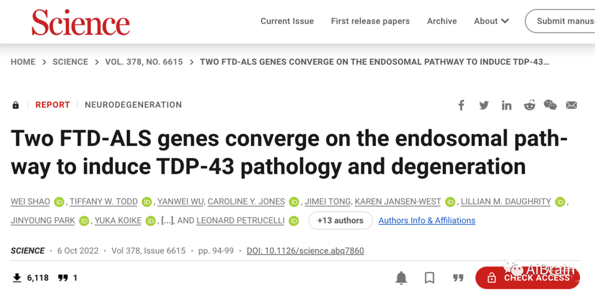Click the Science logo
The width and height of the screenshot is (595, 294).
point(81,23)
